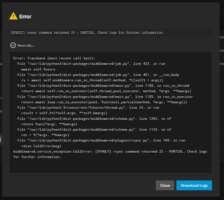Click 'result = self.fn(*self.args, **self.kwargs)'

pos(64,113)
